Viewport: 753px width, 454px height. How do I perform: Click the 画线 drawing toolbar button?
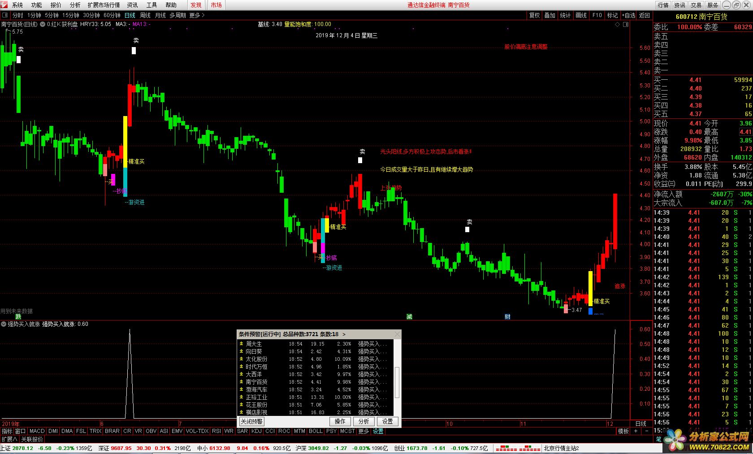point(581,15)
